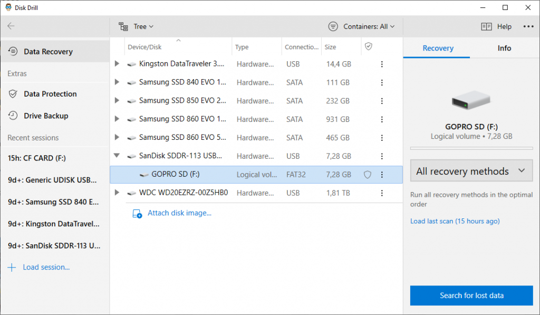Open the three-dot menu for Samsung SSD 840 EVO
The width and height of the screenshot is (540, 315).
pyautogui.click(x=382, y=82)
